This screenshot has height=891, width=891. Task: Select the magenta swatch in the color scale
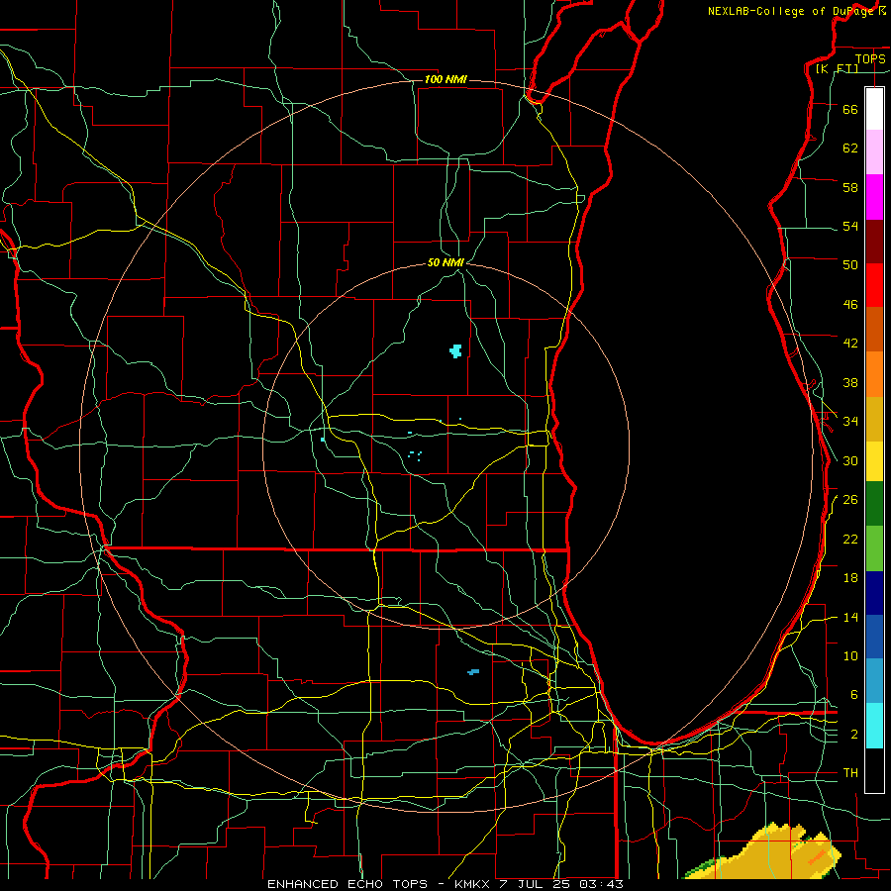(874, 197)
